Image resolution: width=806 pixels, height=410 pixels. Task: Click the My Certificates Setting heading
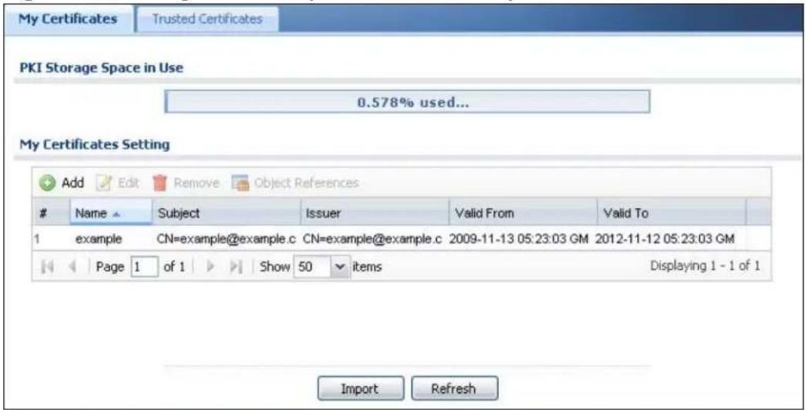95,145
